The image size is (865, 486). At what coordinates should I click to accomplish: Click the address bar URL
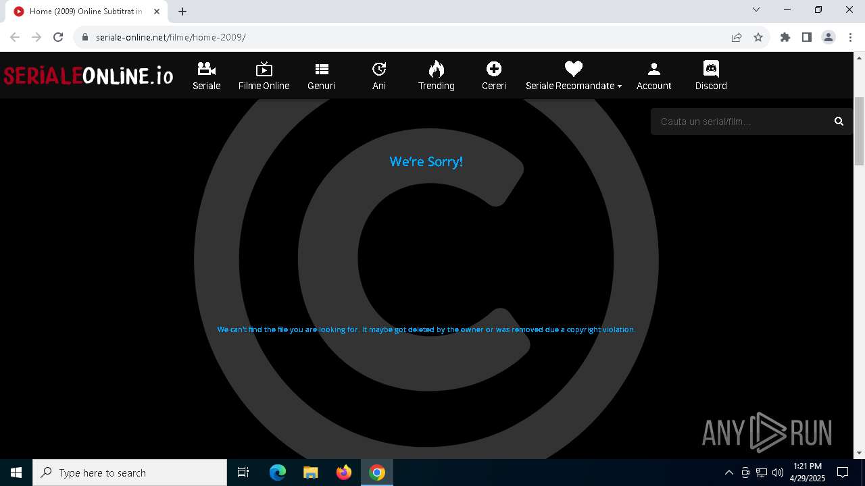click(171, 37)
